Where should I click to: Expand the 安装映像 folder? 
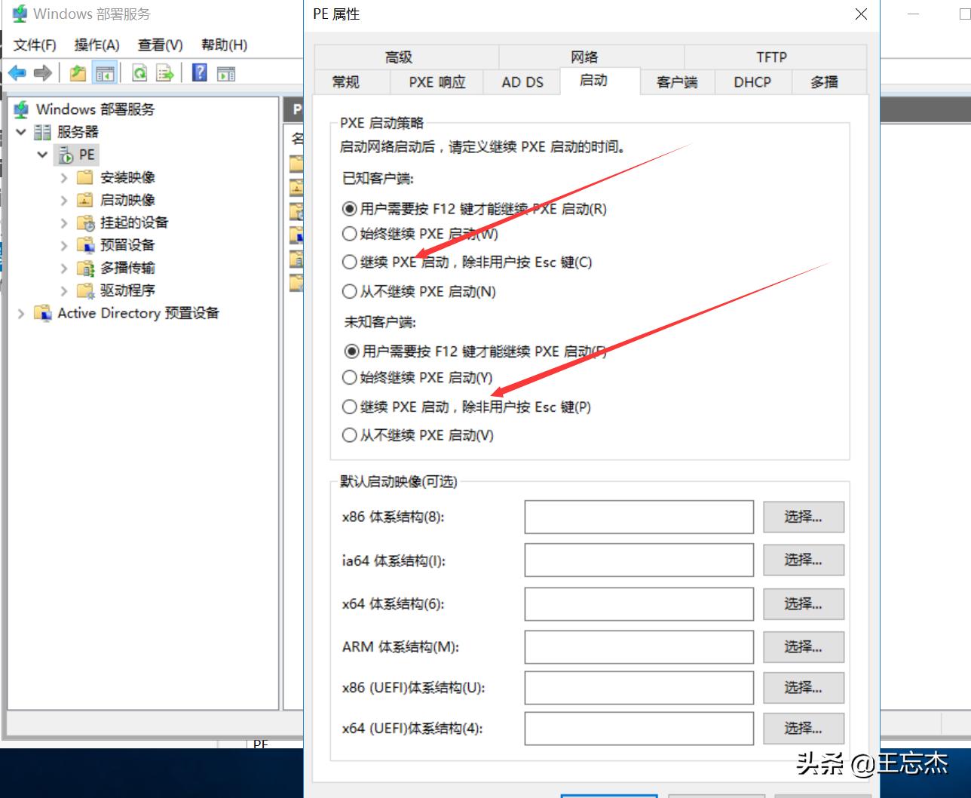[63, 177]
